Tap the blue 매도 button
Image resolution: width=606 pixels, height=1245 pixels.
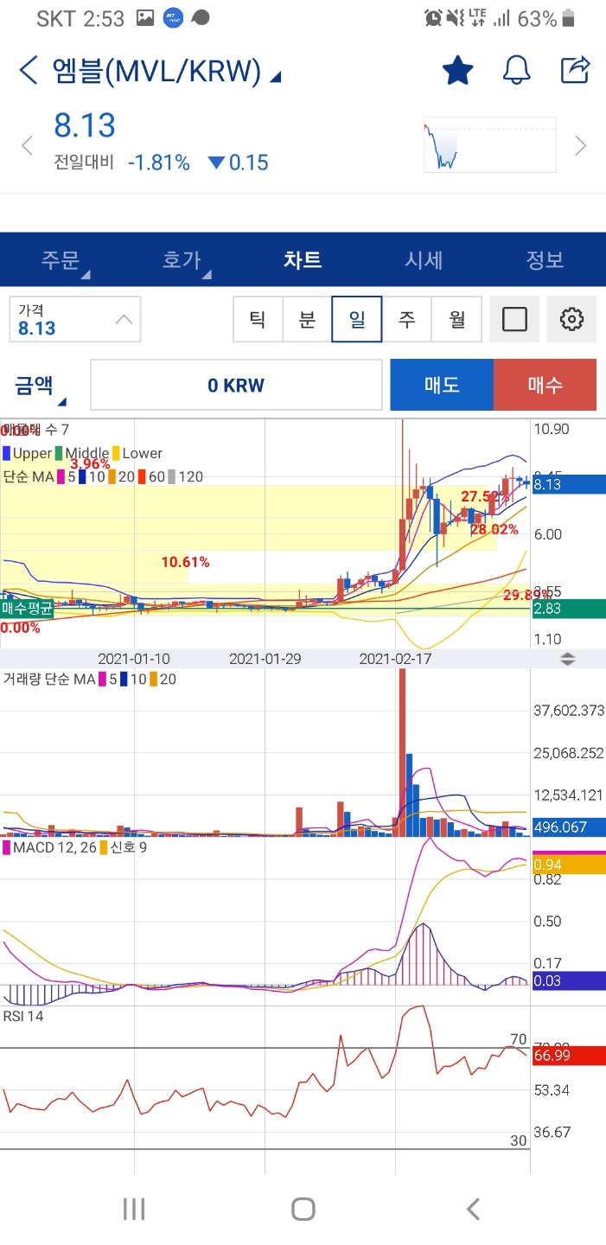(442, 385)
